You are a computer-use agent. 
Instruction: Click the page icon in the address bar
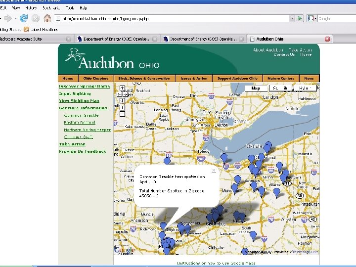[58, 18]
